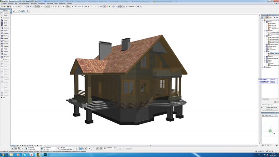Screen dimensions: 279x157
Task: Collapse the Разрезы node in Navigator tree
Action: click(265, 31)
